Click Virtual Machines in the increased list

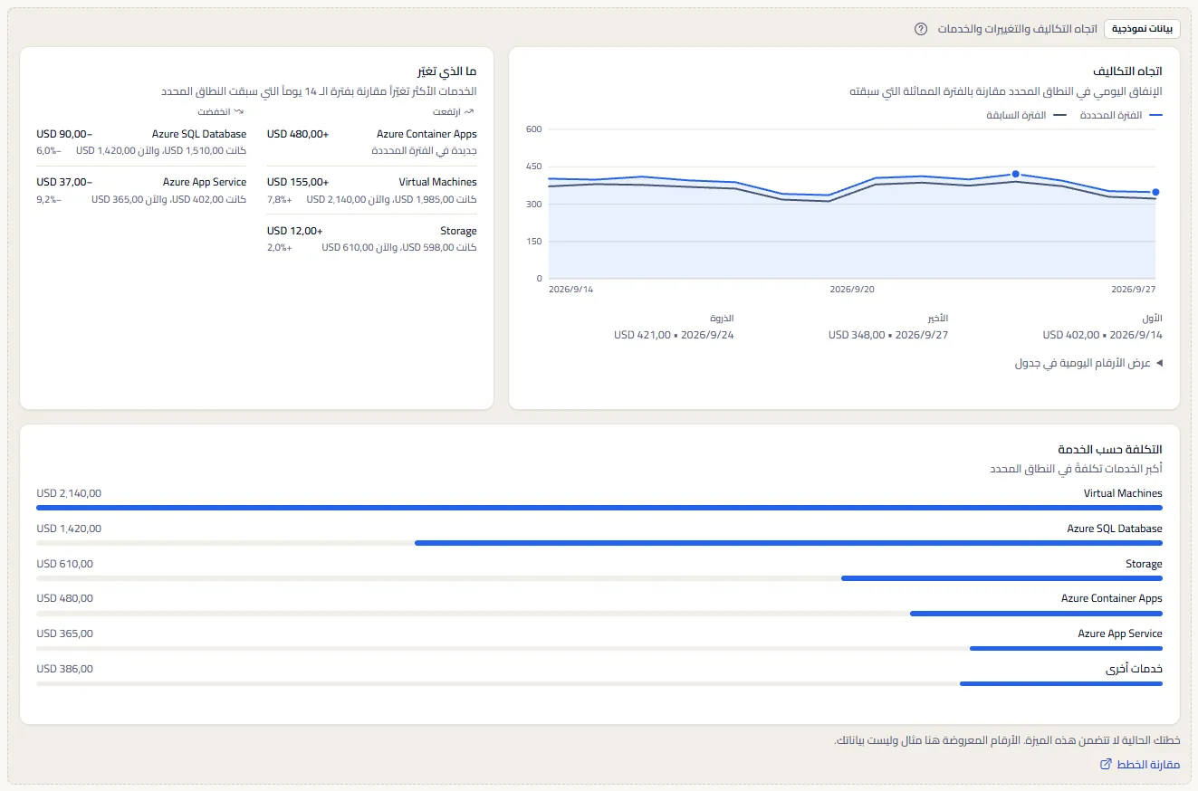(x=437, y=182)
